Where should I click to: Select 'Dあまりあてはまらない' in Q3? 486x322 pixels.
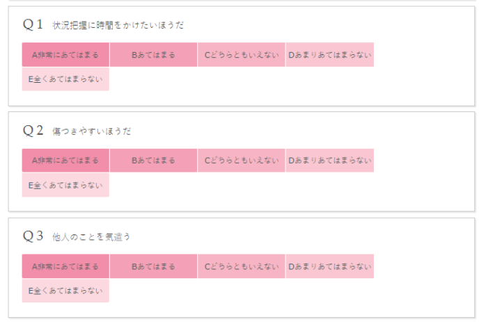tap(329, 266)
